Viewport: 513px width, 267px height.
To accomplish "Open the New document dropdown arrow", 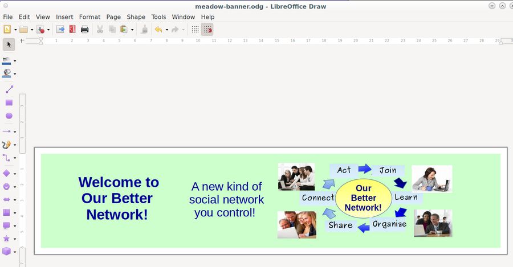I will click(x=15, y=30).
